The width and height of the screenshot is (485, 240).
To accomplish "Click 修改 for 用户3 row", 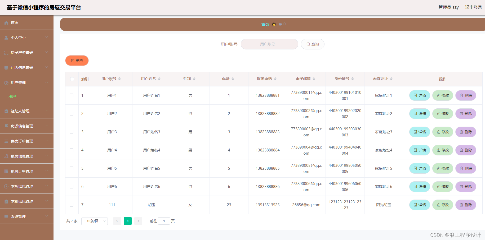I will (x=443, y=132).
